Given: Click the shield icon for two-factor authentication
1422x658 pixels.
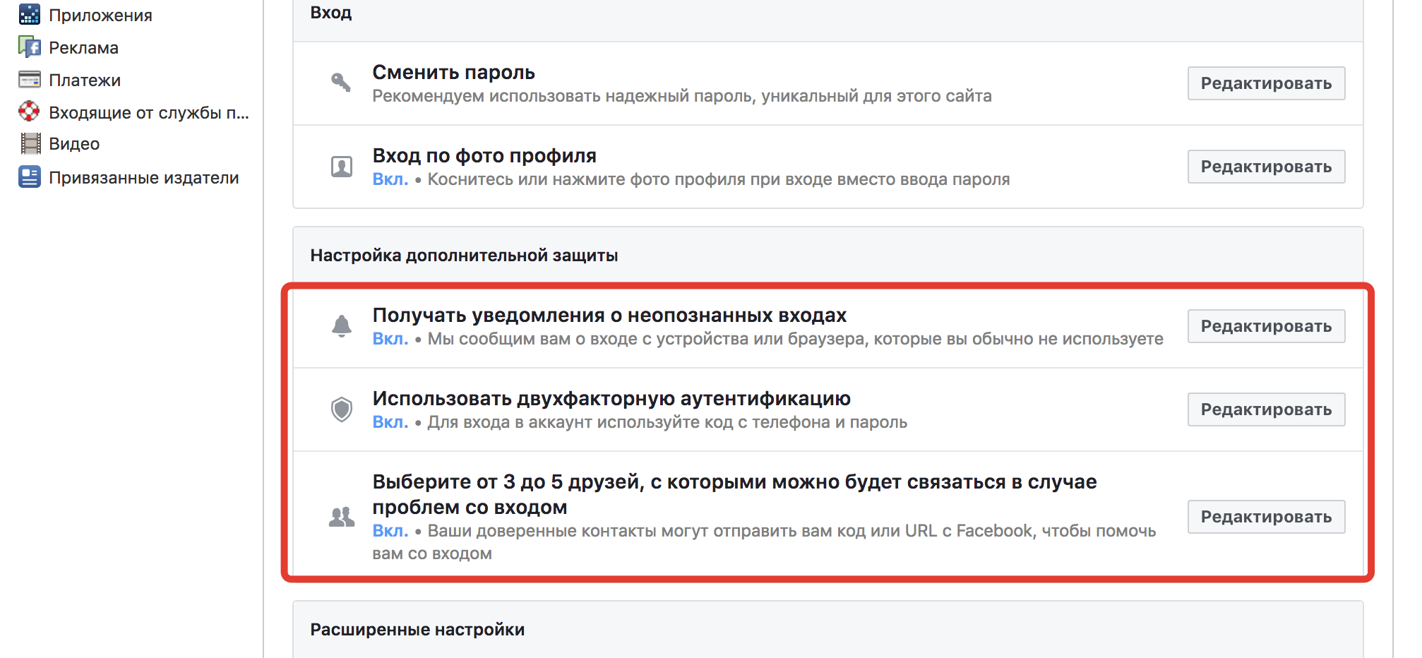Looking at the screenshot, I should click(x=342, y=409).
